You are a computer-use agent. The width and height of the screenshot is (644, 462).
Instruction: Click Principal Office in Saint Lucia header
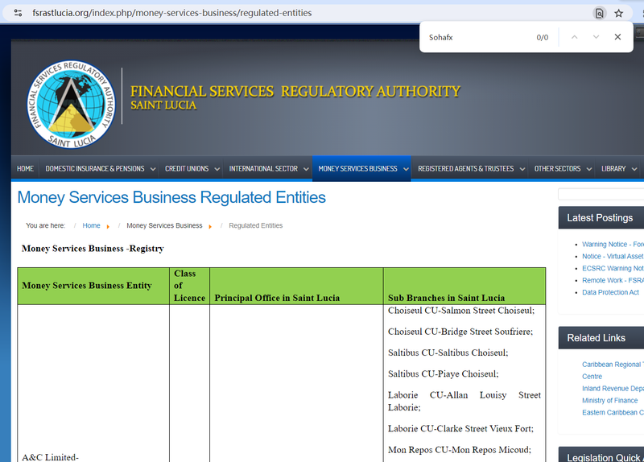[296, 286]
